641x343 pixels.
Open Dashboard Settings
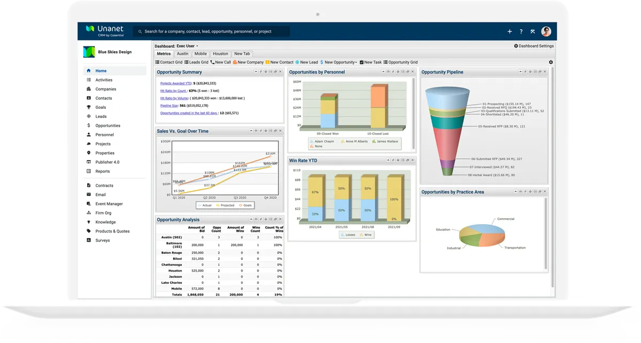click(x=534, y=46)
